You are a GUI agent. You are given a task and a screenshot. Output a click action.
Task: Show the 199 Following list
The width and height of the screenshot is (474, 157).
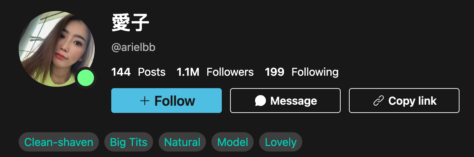click(302, 72)
